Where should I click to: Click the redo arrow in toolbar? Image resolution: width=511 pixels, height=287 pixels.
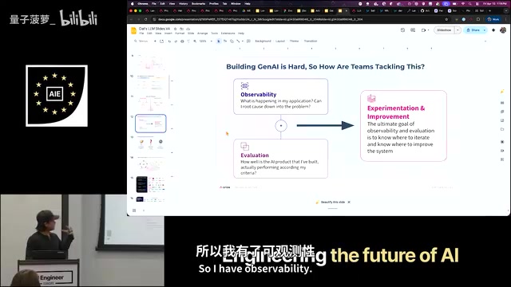point(176,41)
